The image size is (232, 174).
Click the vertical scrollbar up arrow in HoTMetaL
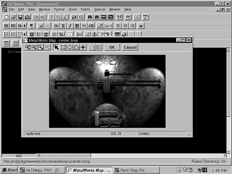click(228, 50)
